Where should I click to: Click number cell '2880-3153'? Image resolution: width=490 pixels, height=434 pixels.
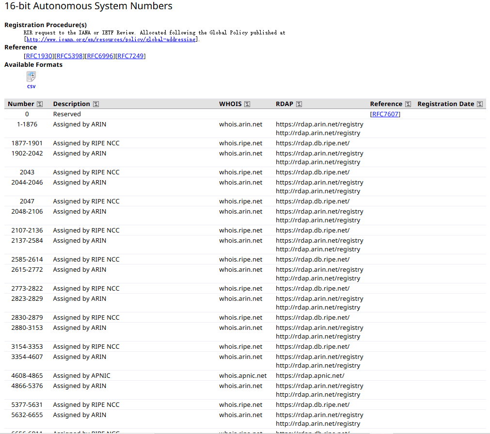point(27,327)
